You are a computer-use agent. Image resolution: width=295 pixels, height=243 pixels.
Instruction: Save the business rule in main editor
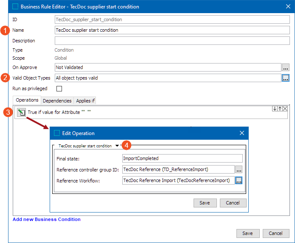[248, 233]
